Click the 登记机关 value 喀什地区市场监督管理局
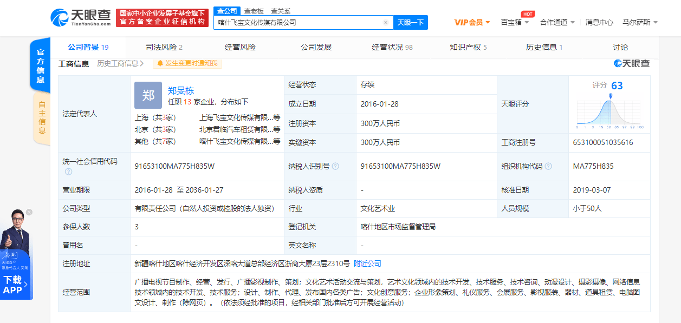 coord(398,227)
